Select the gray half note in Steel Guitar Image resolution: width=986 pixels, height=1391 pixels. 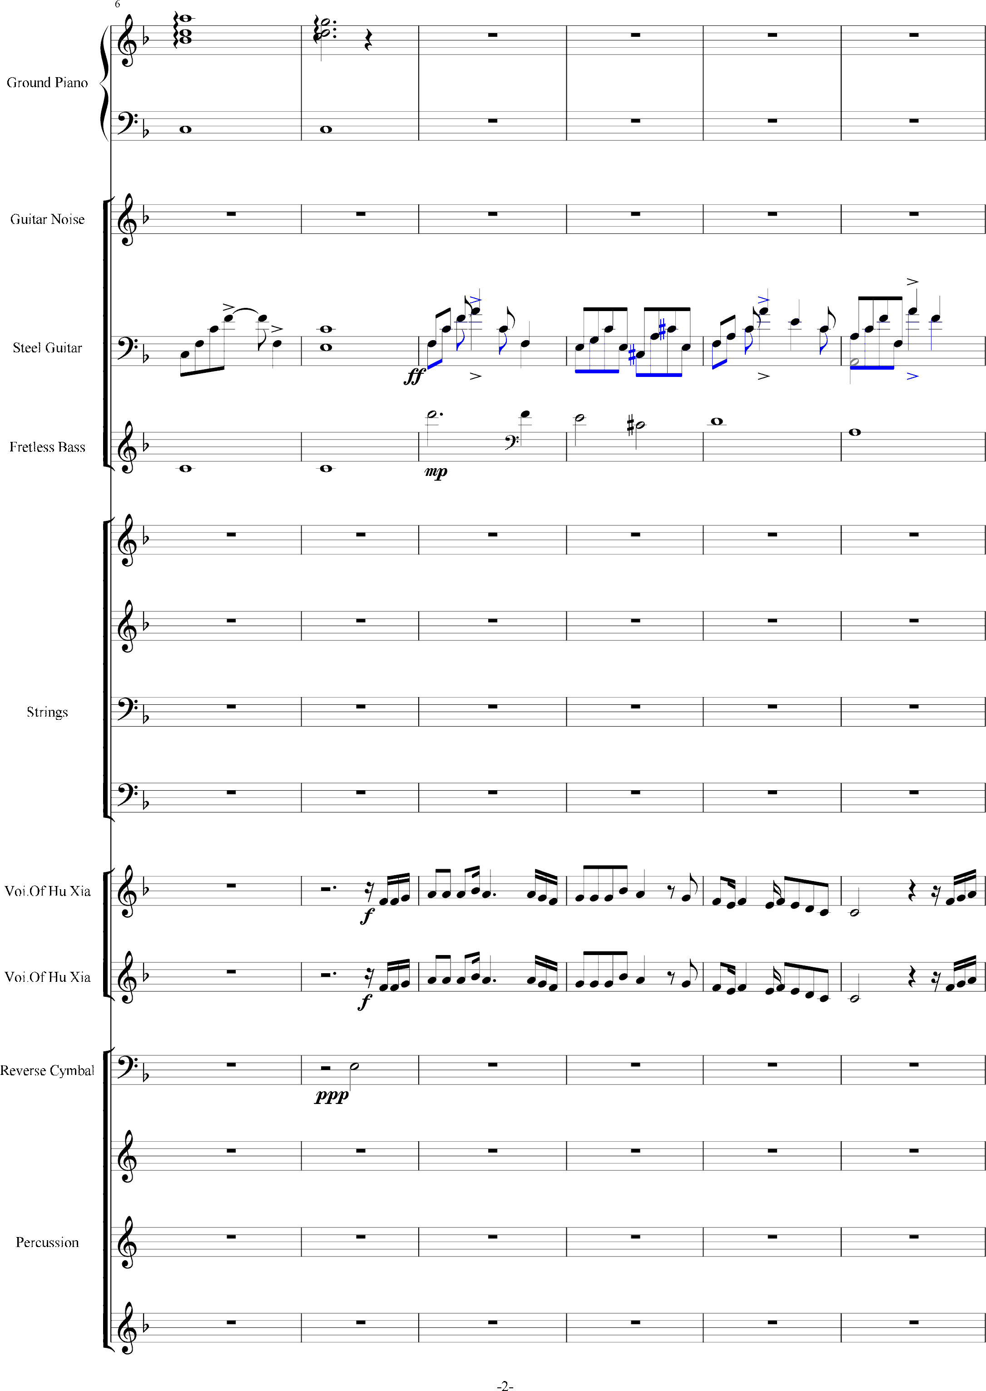click(x=854, y=362)
